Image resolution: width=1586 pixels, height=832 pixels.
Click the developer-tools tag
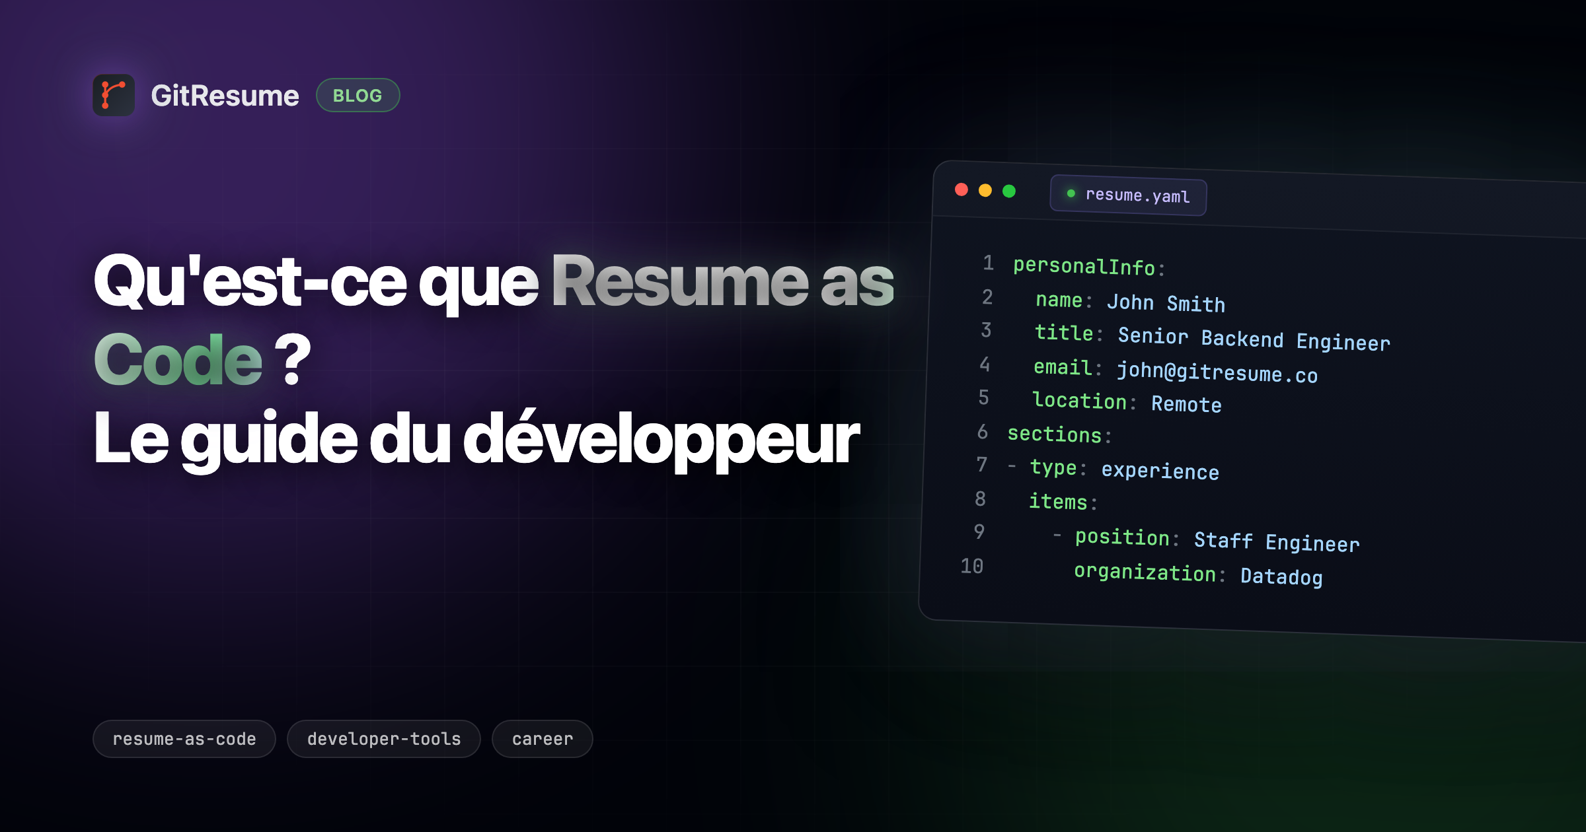pyautogui.click(x=384, y=739)
